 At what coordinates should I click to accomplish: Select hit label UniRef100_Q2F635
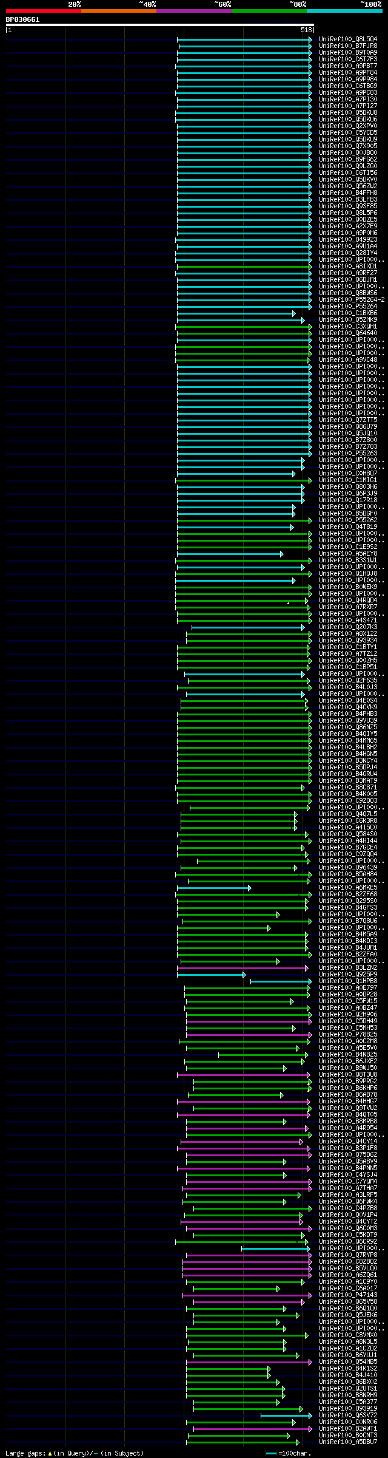pos(348,681)
